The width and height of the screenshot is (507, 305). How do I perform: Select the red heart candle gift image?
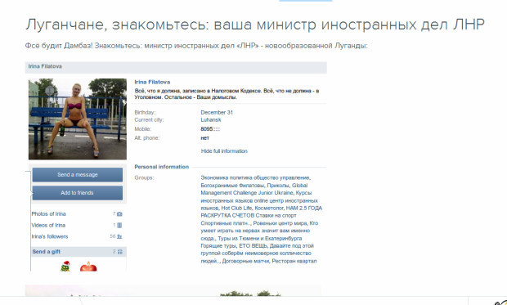[88, 267]
